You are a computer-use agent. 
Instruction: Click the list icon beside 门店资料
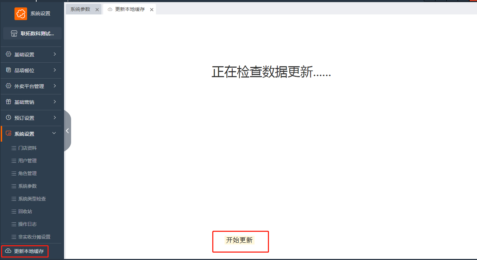[14, 148]
